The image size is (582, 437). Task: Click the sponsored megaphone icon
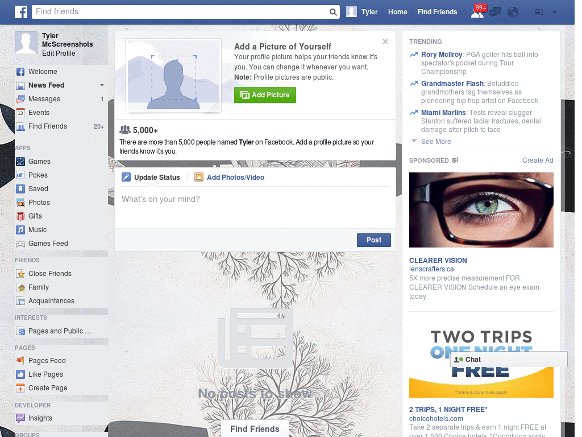455,160
